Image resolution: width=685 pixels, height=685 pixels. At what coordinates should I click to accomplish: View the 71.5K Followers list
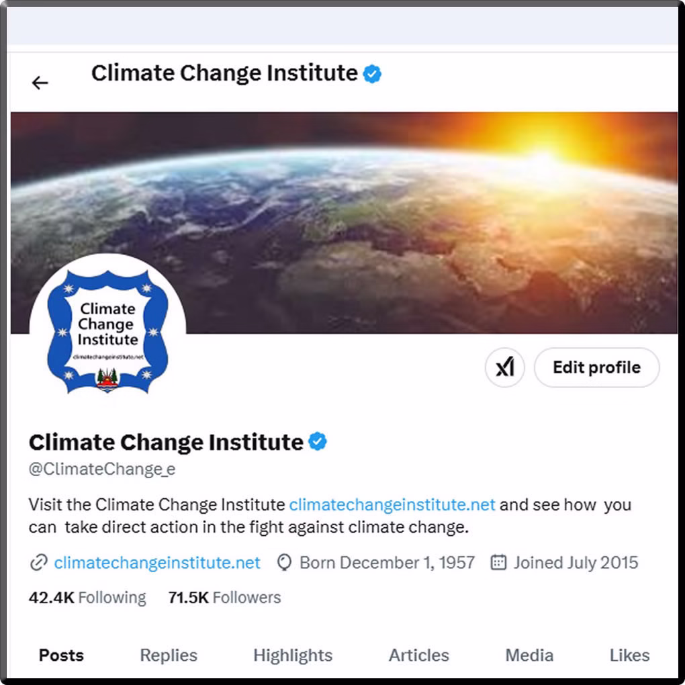[x=224, y=598]
